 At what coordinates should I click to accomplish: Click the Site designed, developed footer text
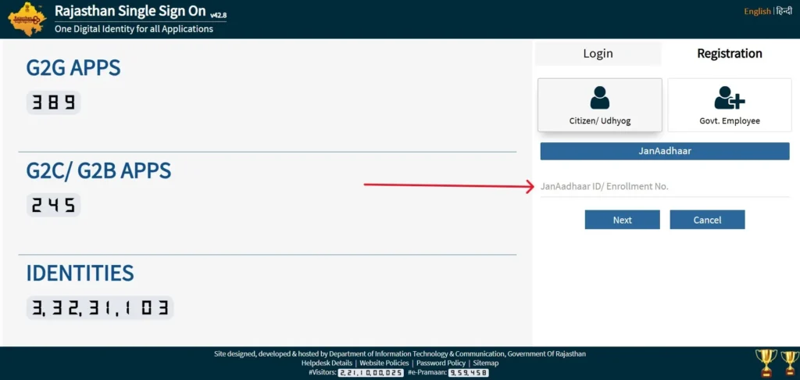(x=400, y=354)
